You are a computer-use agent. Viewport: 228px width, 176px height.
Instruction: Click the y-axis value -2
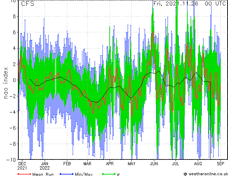tap(13, 96)
